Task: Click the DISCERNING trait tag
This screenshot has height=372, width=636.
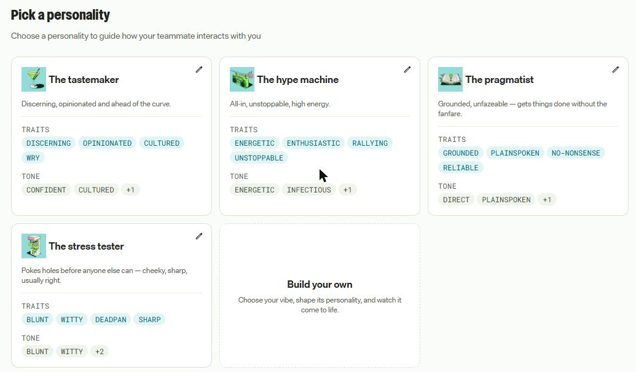Action: [49, 143]
